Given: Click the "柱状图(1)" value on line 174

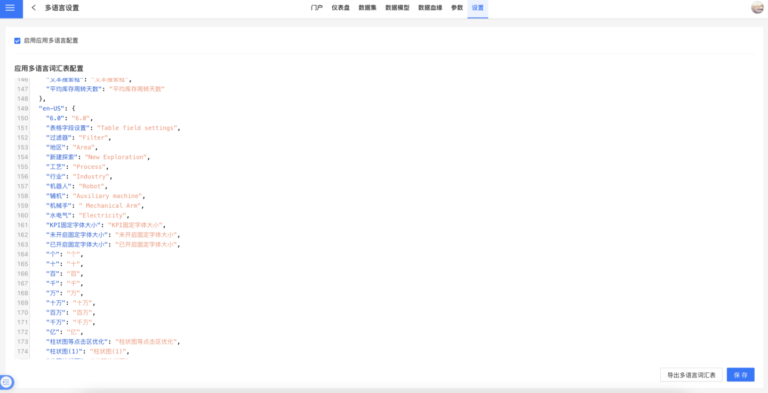Looking at the screenshot, I should click(x=108, y=351).
